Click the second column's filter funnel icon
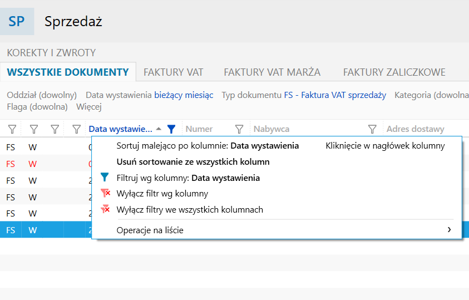 33,129
